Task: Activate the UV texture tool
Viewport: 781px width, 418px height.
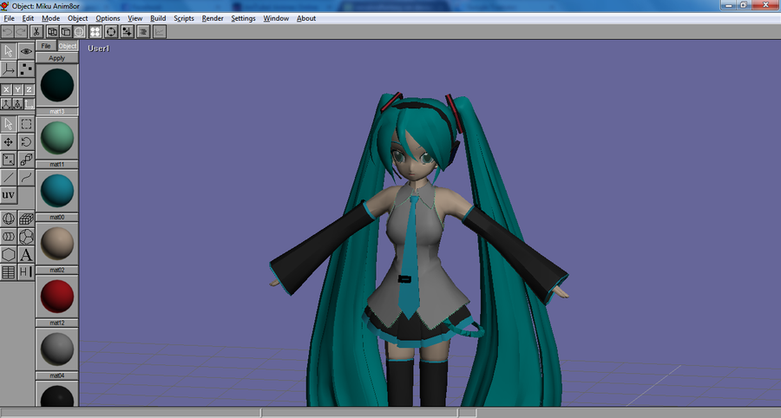Action: click(9, 195)
